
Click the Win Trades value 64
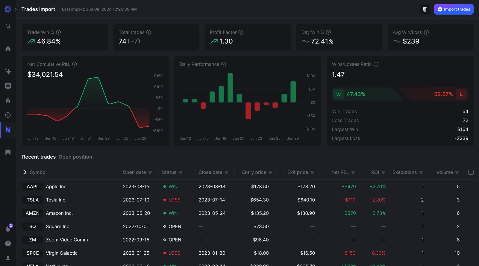click(x=465, y=112)
